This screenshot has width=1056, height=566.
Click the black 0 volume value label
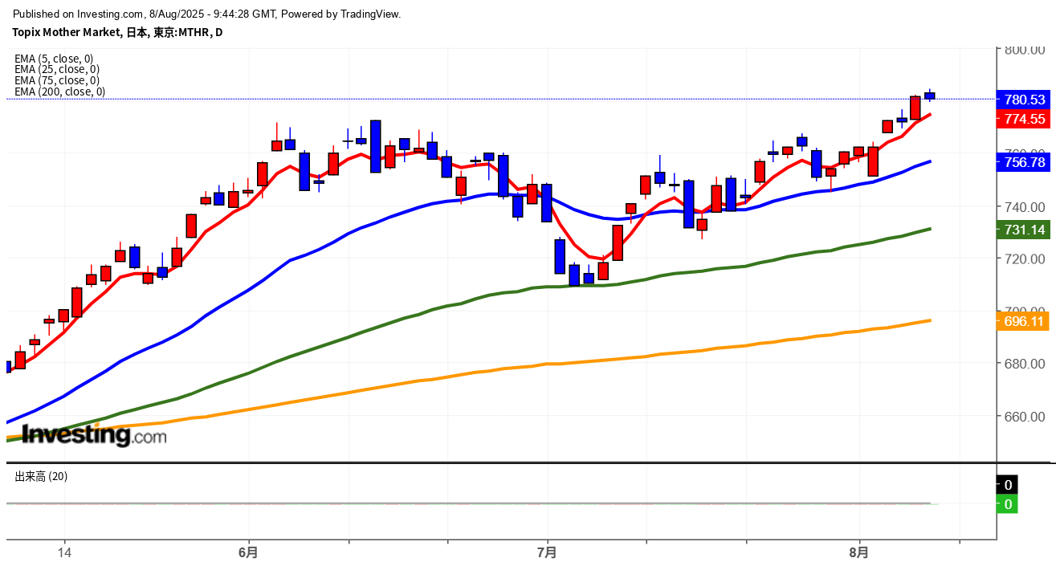(1007, 485)
